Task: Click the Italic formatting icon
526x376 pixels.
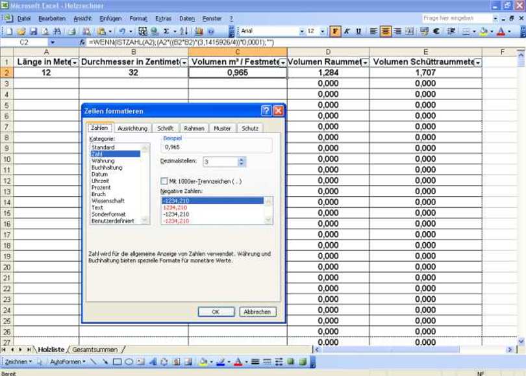Action: [x=347, y=31]
